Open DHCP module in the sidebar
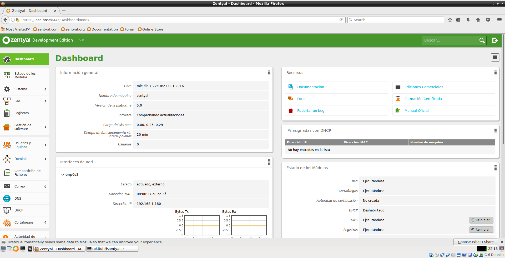The width and height of the screenshot is (505, 258). [19, 210]
